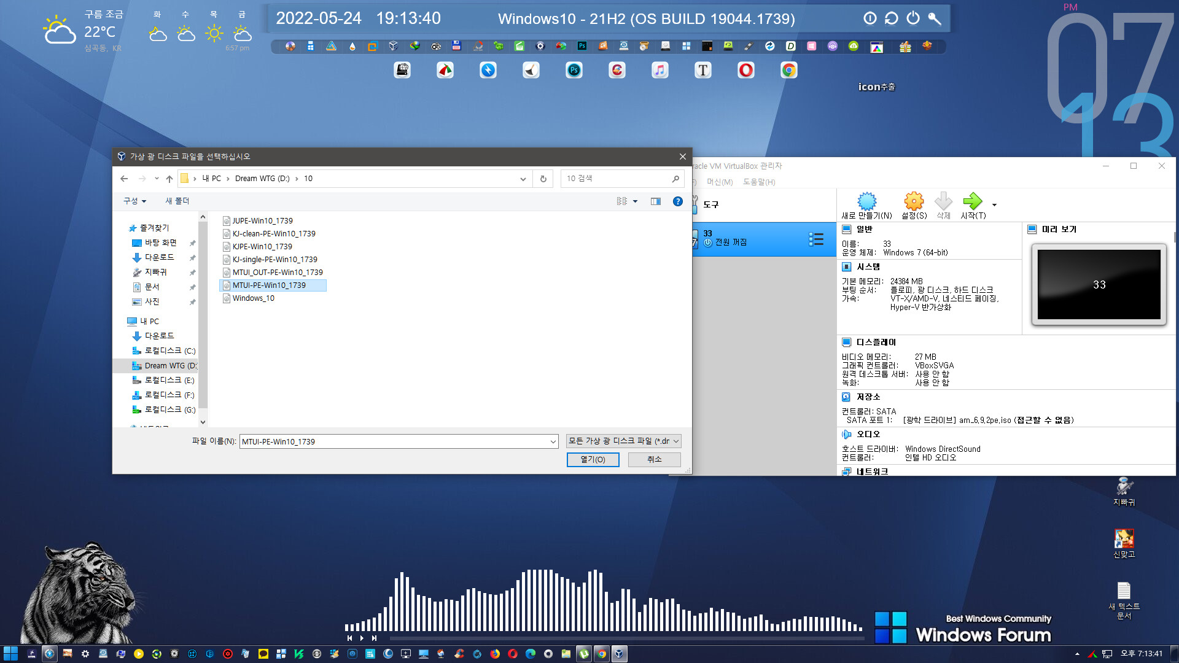Select file JUPE-Win10_1739
This screenshot has height=663, width=1179.
pyautogui.click(x=262, y=220)
